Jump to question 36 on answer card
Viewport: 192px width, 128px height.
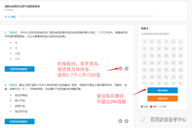(181, 77)
